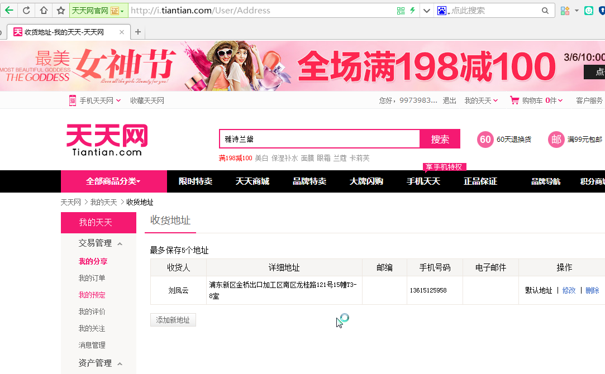605x374 pixels.
Task: Expand the address bar history dropdown arrow
Action: (x=426, y=11)
